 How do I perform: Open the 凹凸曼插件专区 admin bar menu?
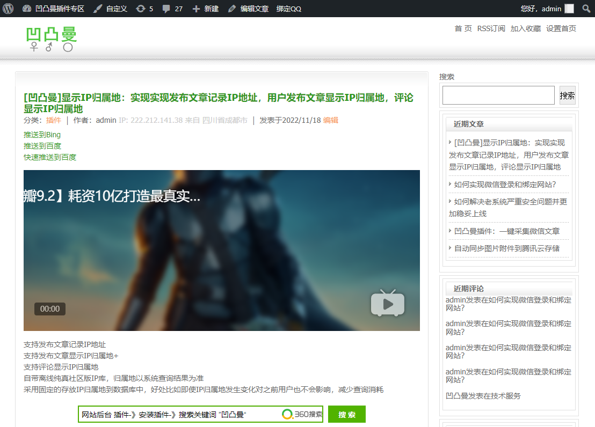click(x=59, y=8)
